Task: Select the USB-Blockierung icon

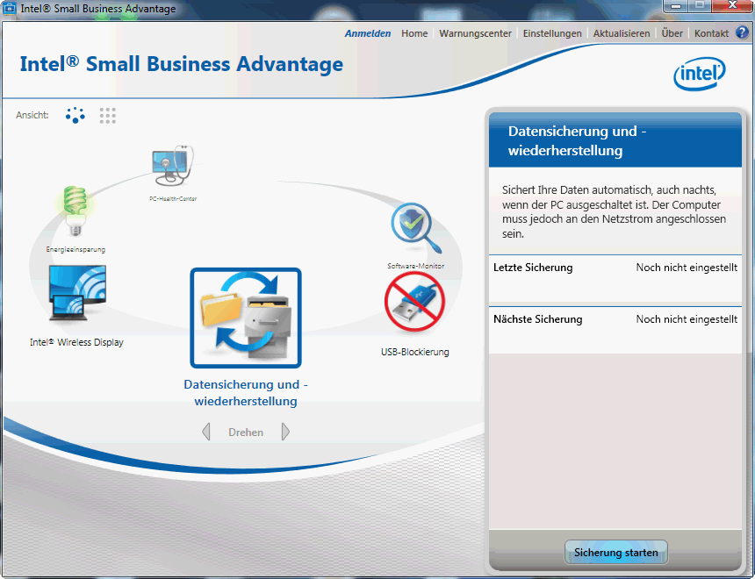Action: 414,302
